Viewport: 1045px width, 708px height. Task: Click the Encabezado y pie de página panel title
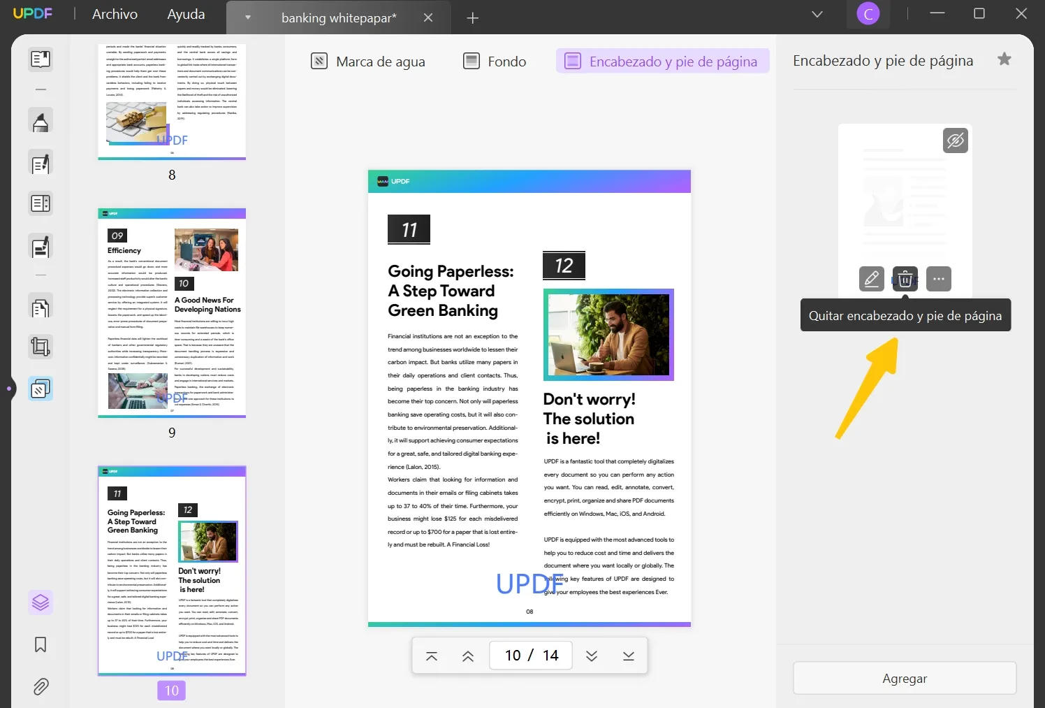point(883,61)
